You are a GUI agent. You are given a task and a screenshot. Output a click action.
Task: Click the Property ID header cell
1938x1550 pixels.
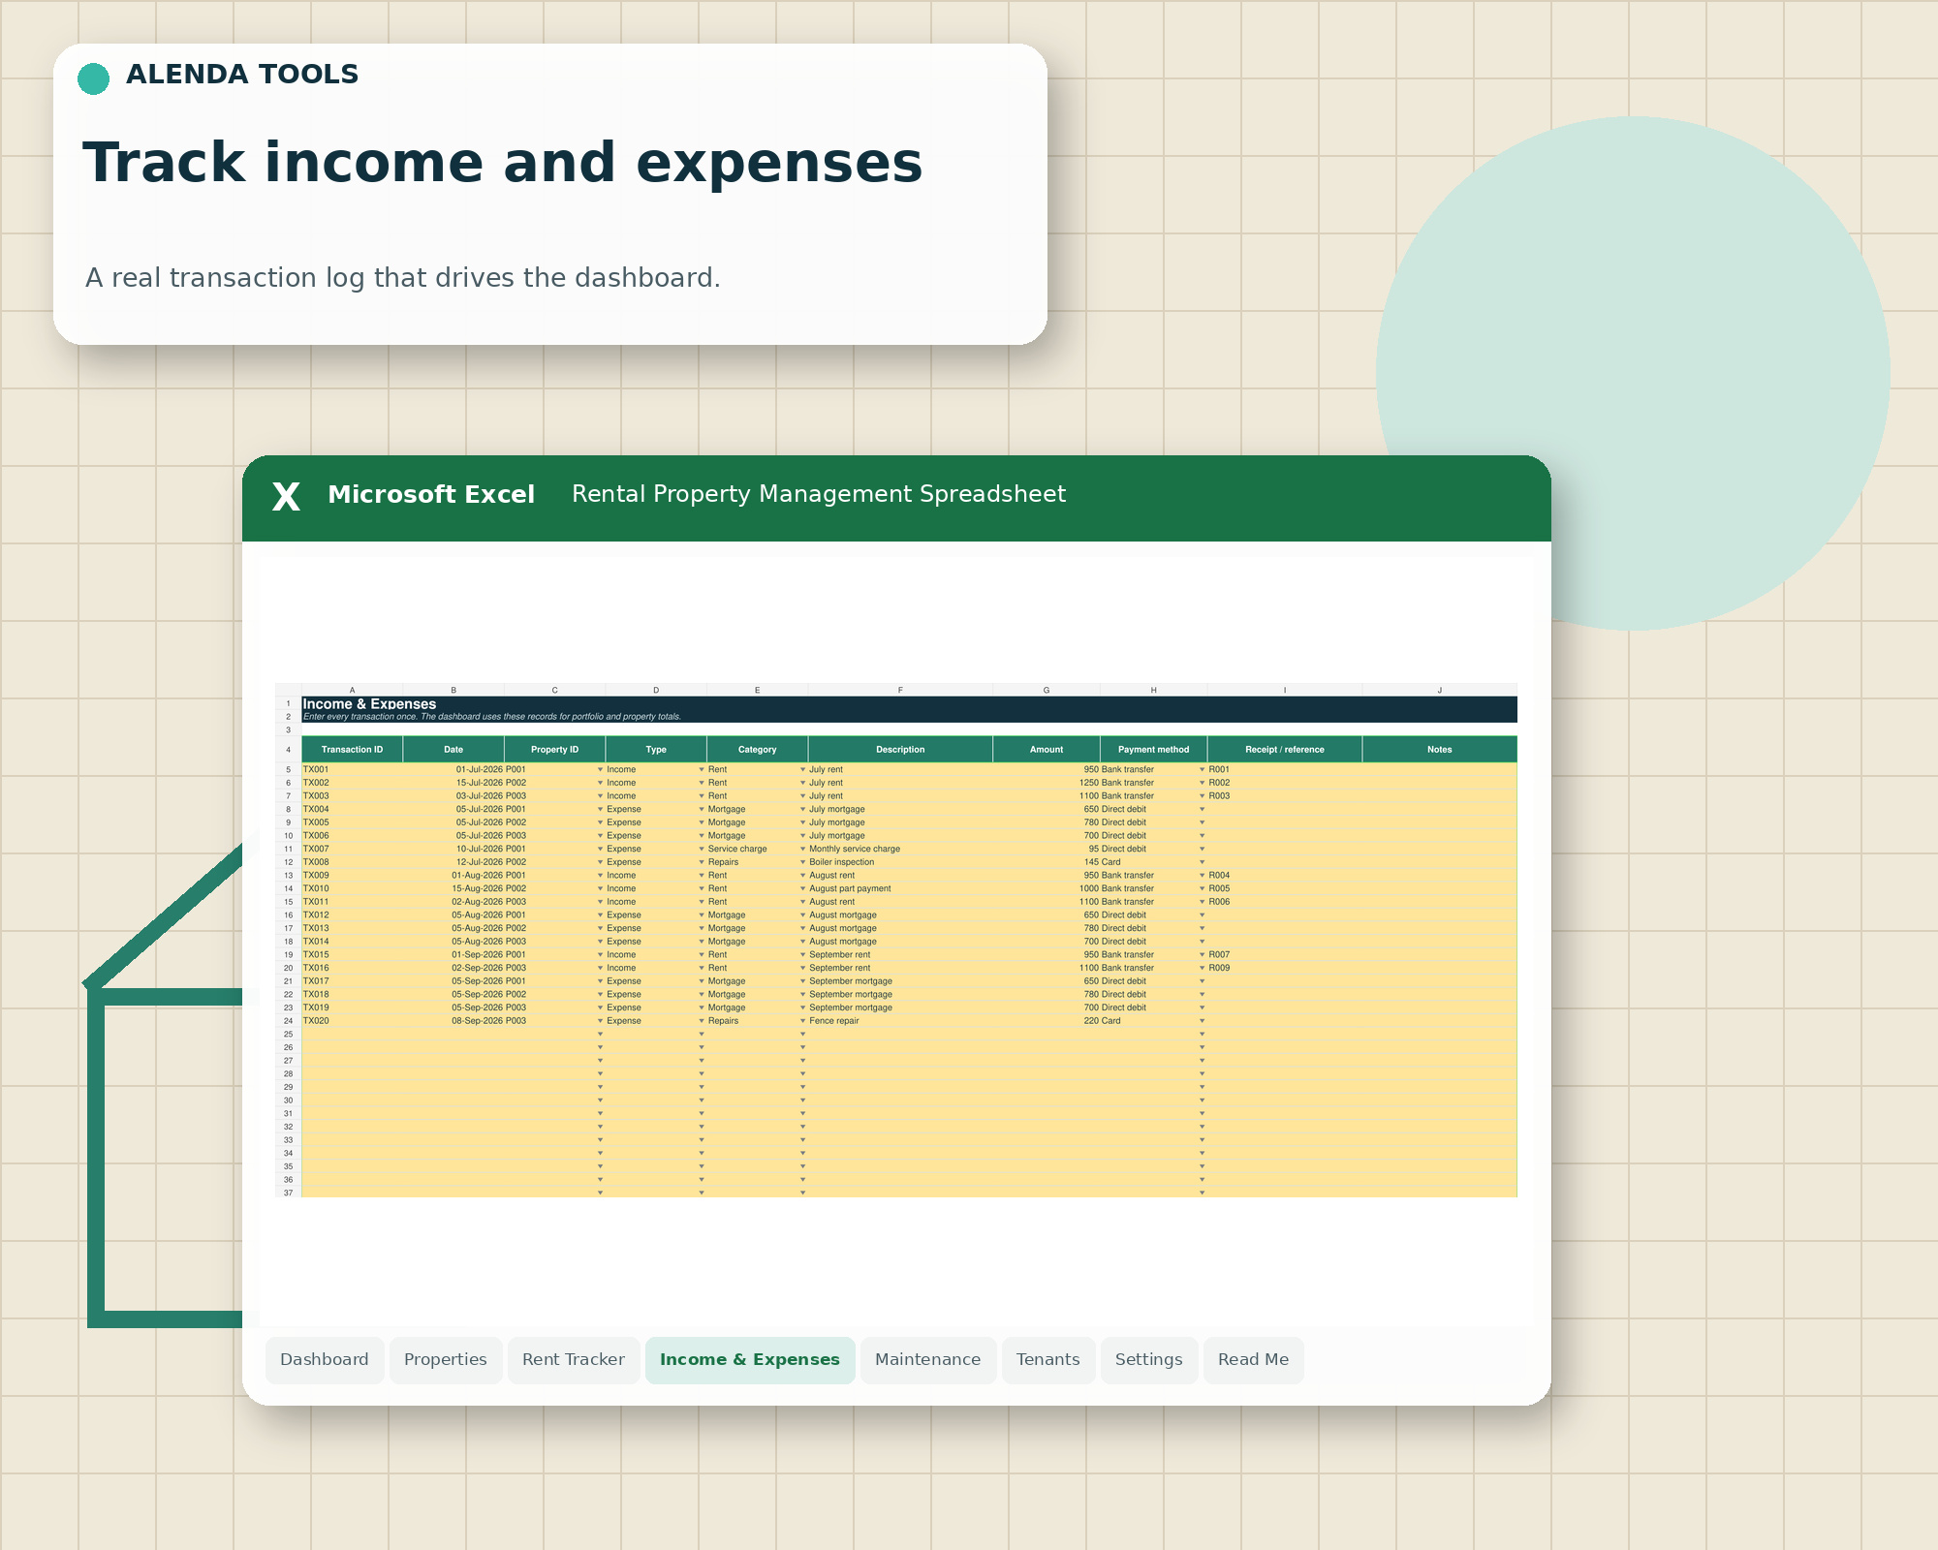pos(554,750)
